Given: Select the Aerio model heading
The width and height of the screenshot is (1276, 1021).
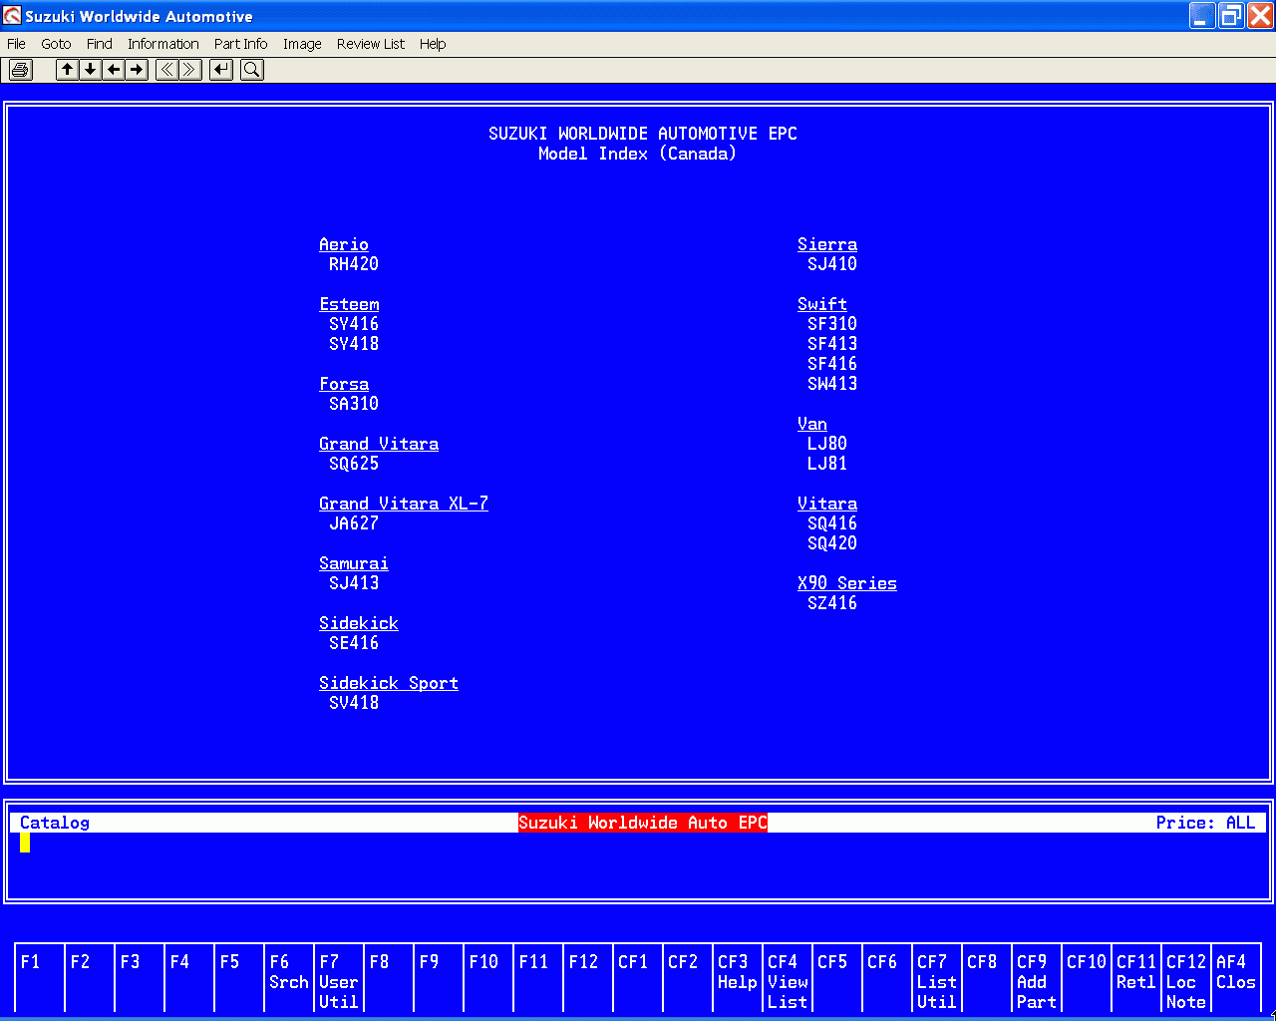Looking at the screenshot, I should coord(344,244).
